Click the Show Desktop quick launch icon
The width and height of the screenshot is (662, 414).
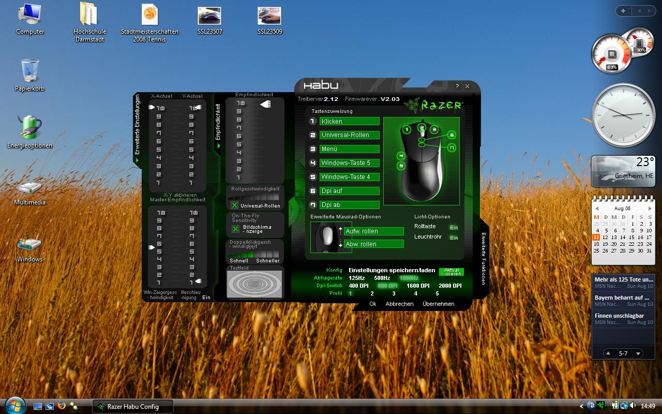tap(38, 406)
